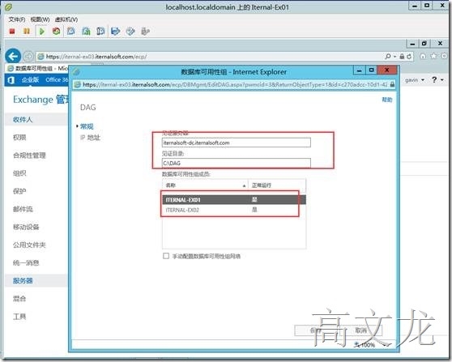The image size is (452, 362).
Task: Click the take snapshot icon
Action: tap(71, 31)
